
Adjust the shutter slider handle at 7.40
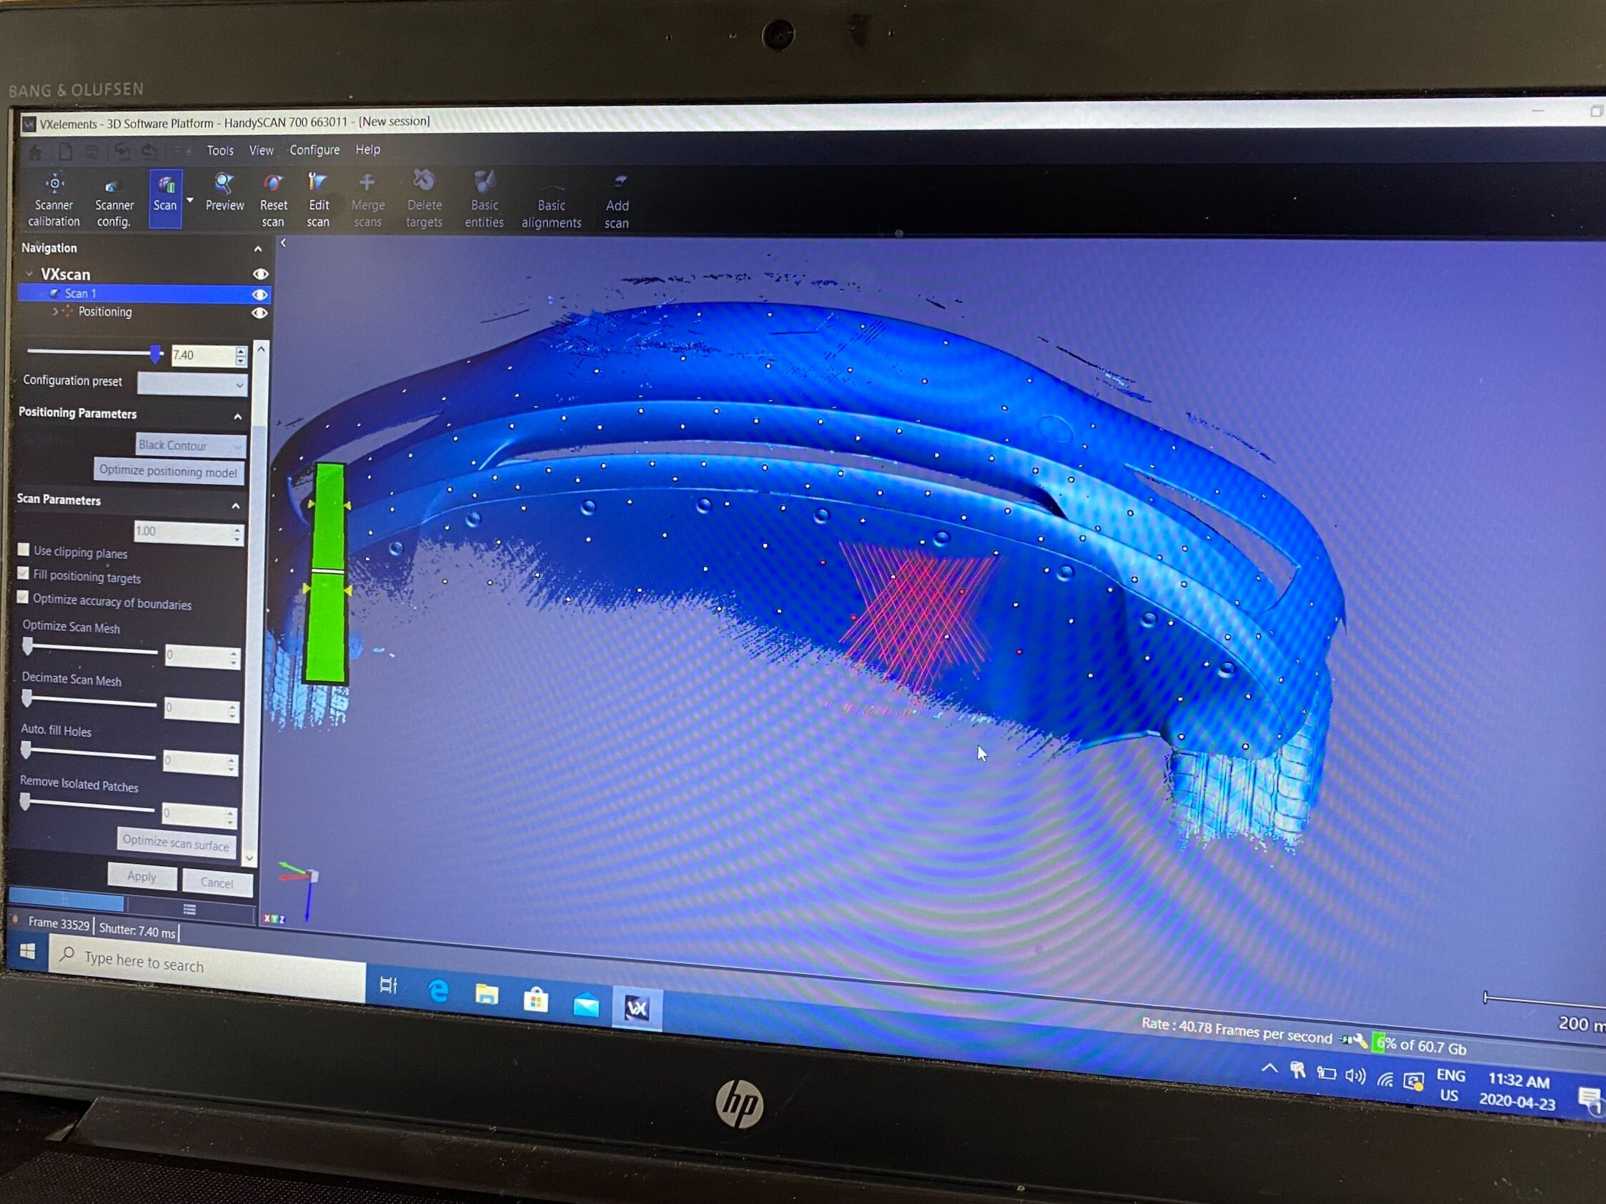[155, 354]
